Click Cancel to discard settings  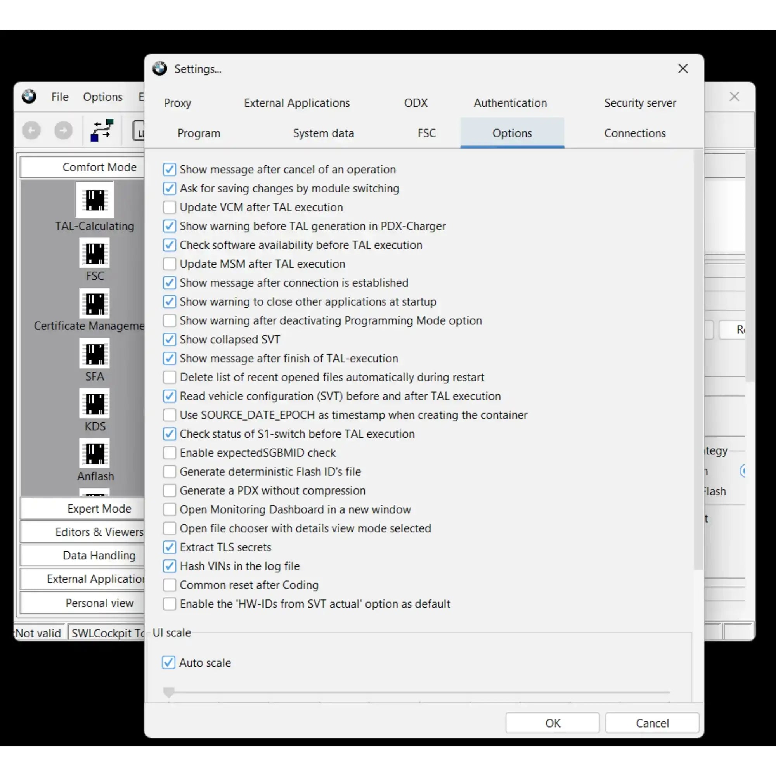(652, 723)
